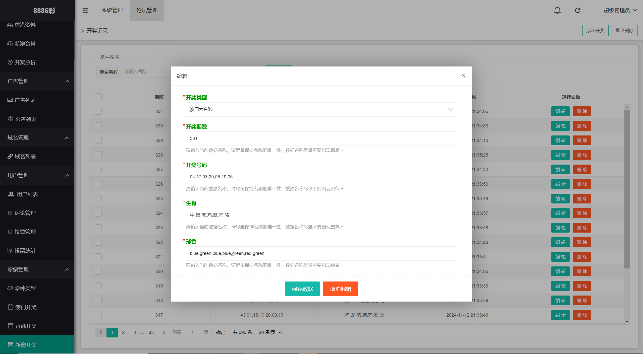Open 域名列表 link icon item

pyautogui.click(x=25, y=157)
